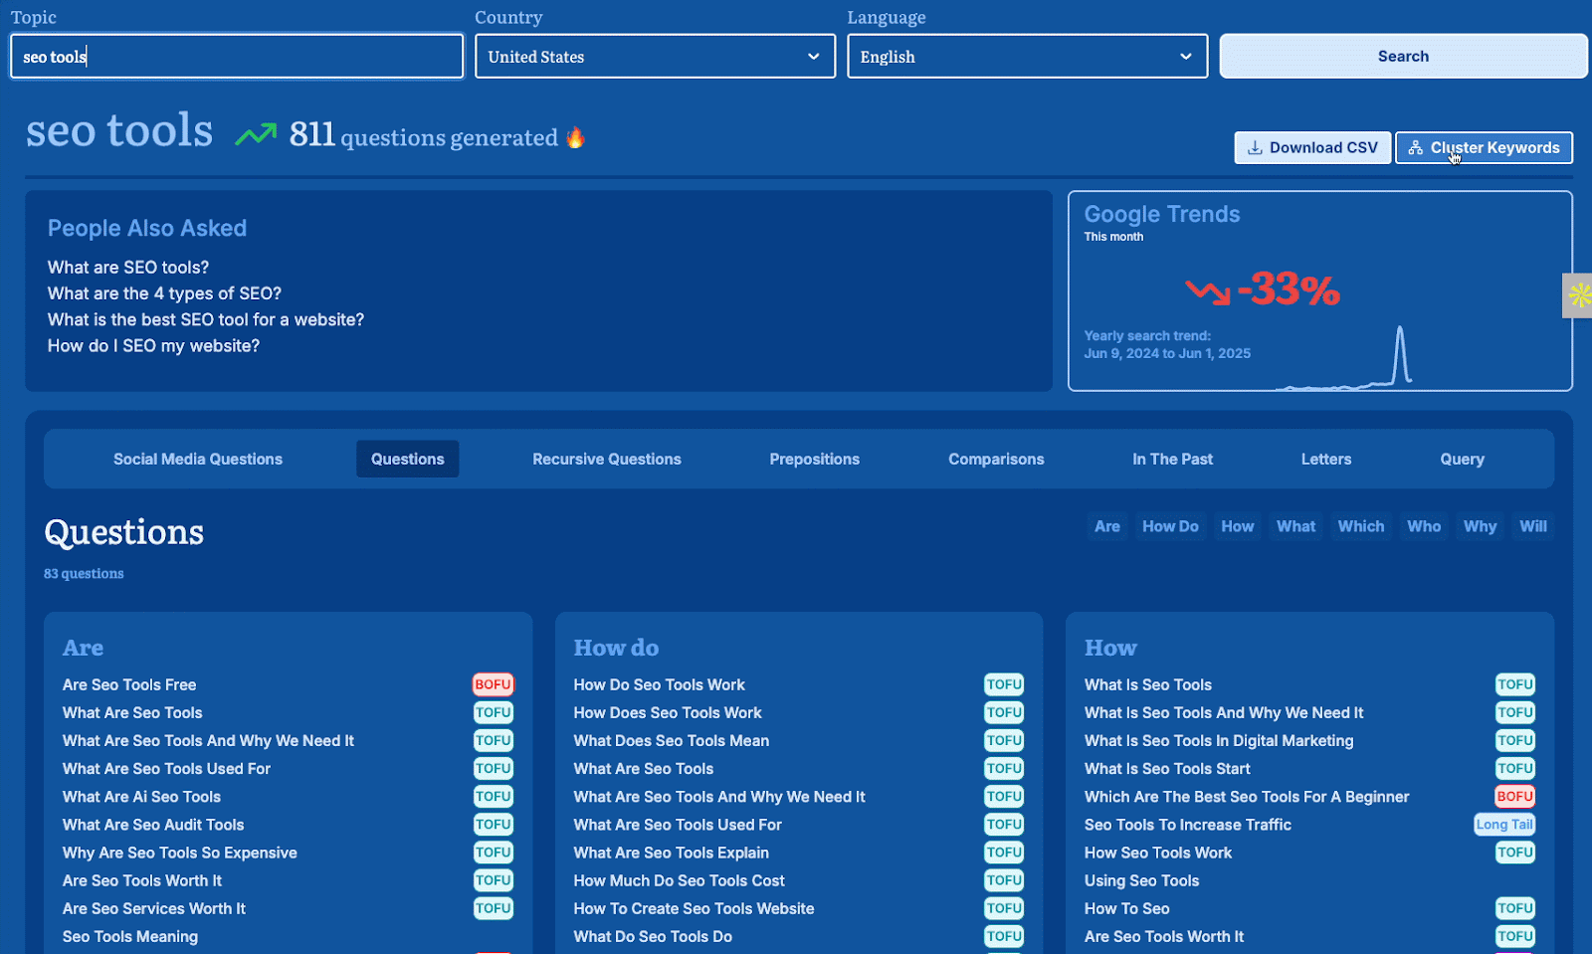
Task: Click the Who filter link
Action: [1424, 526]
